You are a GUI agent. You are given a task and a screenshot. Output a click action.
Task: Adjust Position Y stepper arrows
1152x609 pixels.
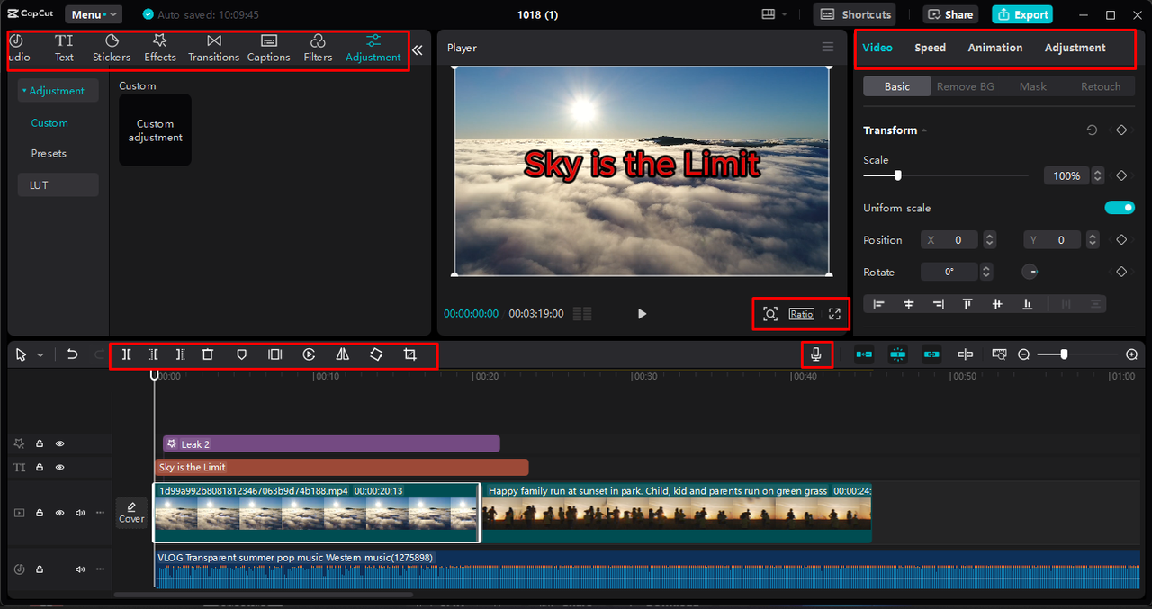(x=1093, y=240)
